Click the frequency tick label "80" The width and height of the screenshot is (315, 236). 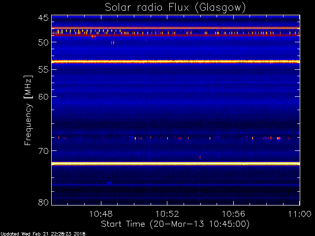click(x=43, y=202)
